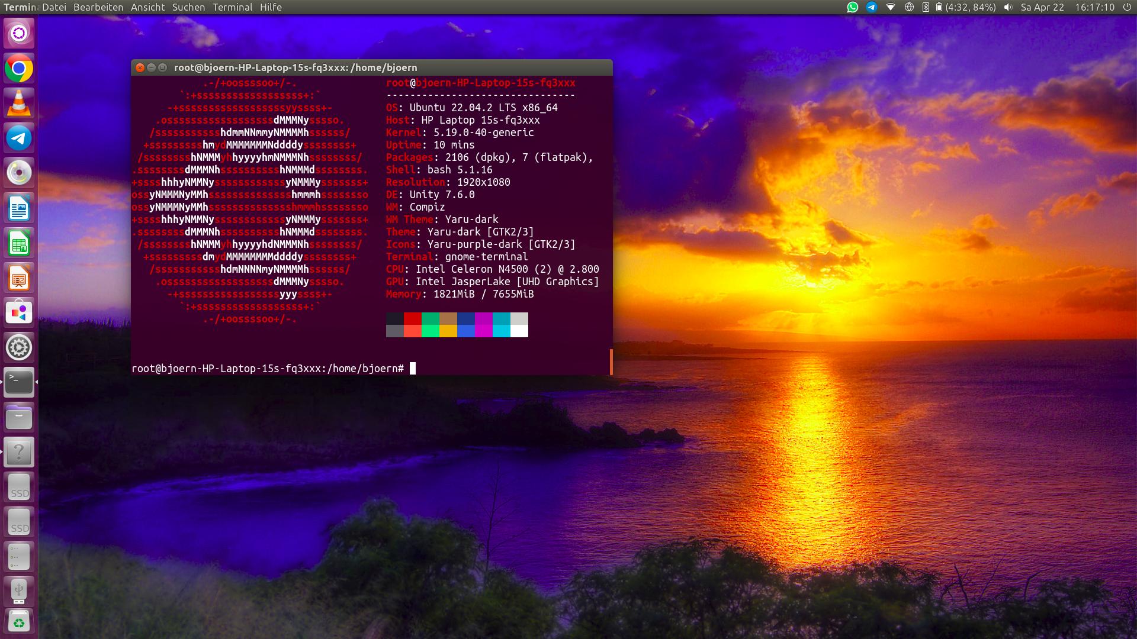Open the Bearbeiten menu

click(98, 7)
